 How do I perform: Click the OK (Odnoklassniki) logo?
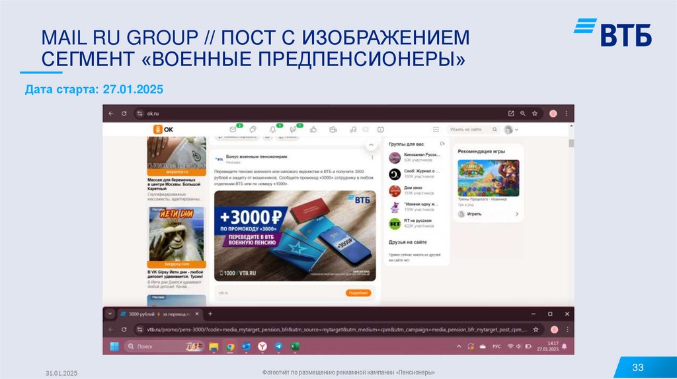163,129
